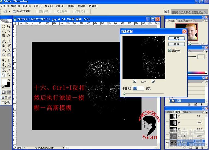Switch to Standard editing mode button
209x150 pixels.
click(x=4, y=92)
